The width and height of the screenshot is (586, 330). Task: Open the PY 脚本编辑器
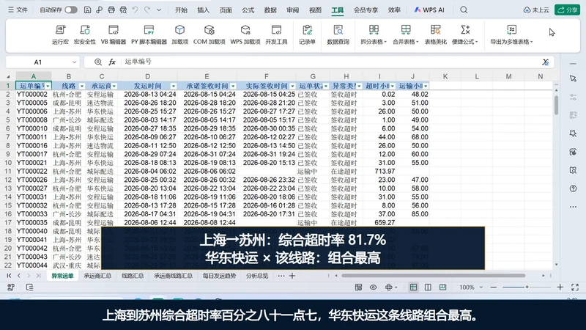pyautogui.click(x=149, y=34)
